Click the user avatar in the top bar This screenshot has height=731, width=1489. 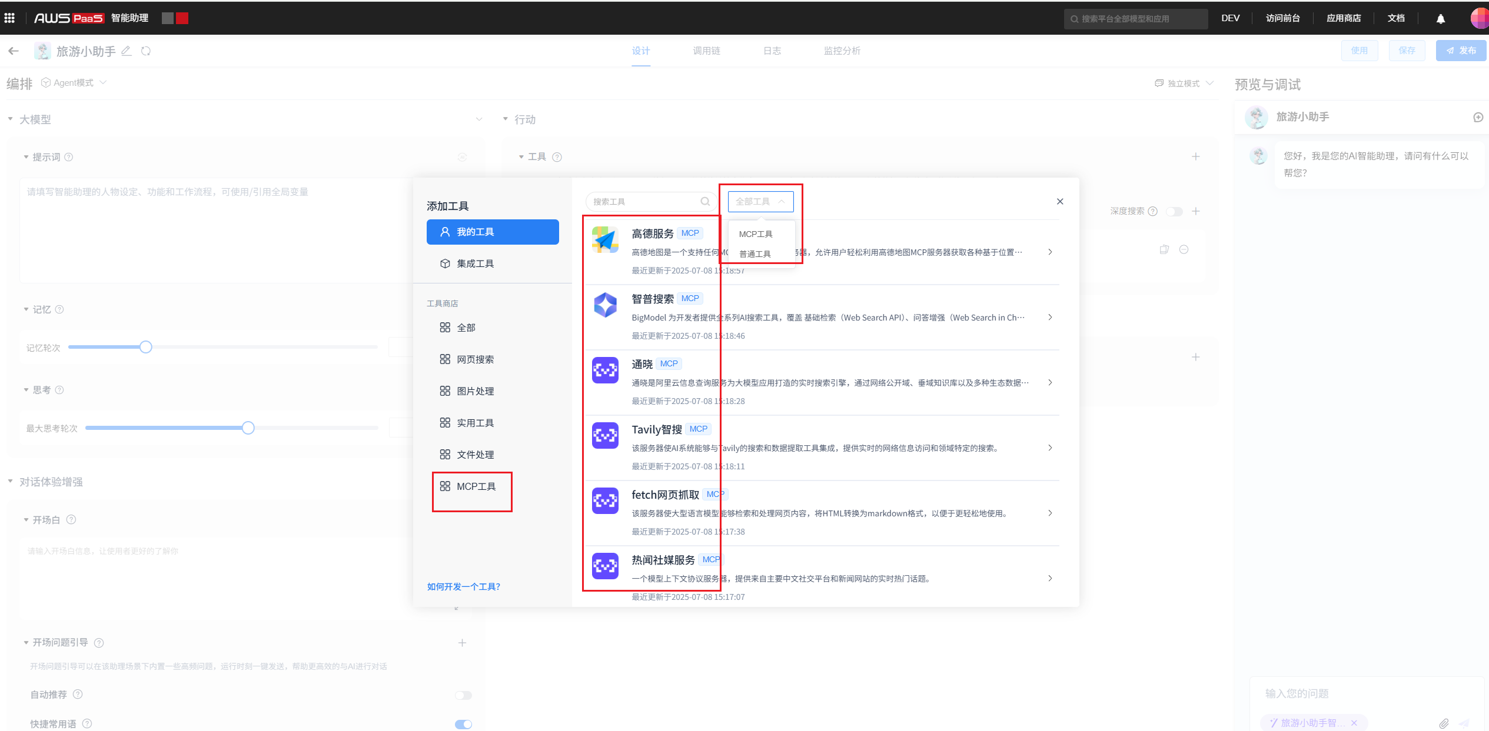(x=1480, y=18)
